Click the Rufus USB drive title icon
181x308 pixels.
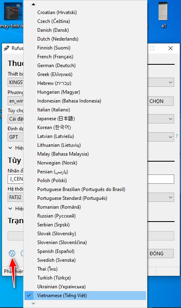tap(6, 48)
